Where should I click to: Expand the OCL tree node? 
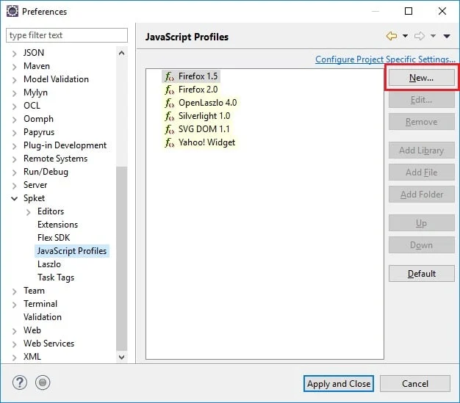pyautogui.click(x=14, y=106)
